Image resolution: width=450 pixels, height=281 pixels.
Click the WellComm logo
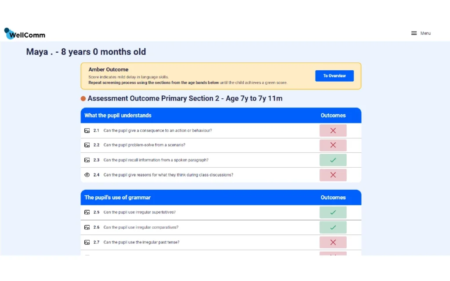pos(25,34)
